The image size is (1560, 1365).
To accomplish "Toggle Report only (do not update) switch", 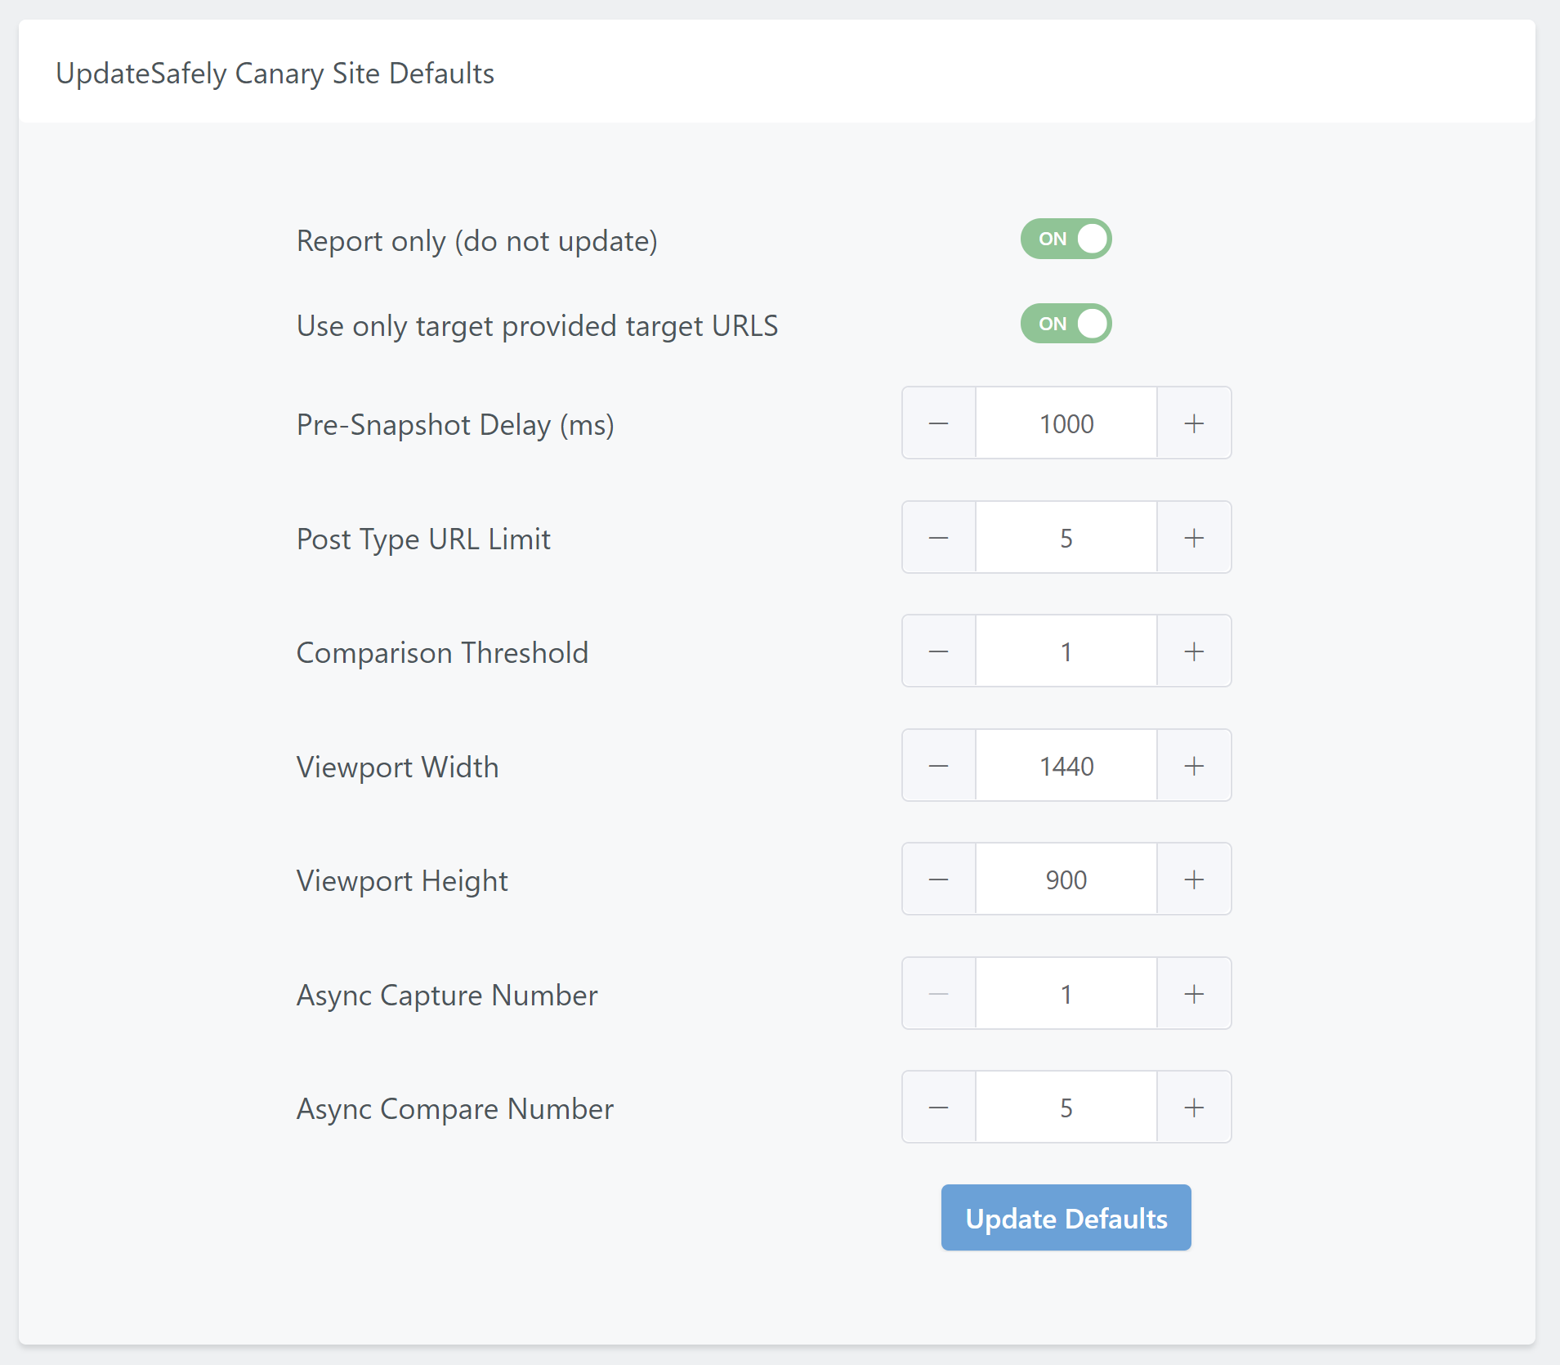I will tap(1066, 239).
